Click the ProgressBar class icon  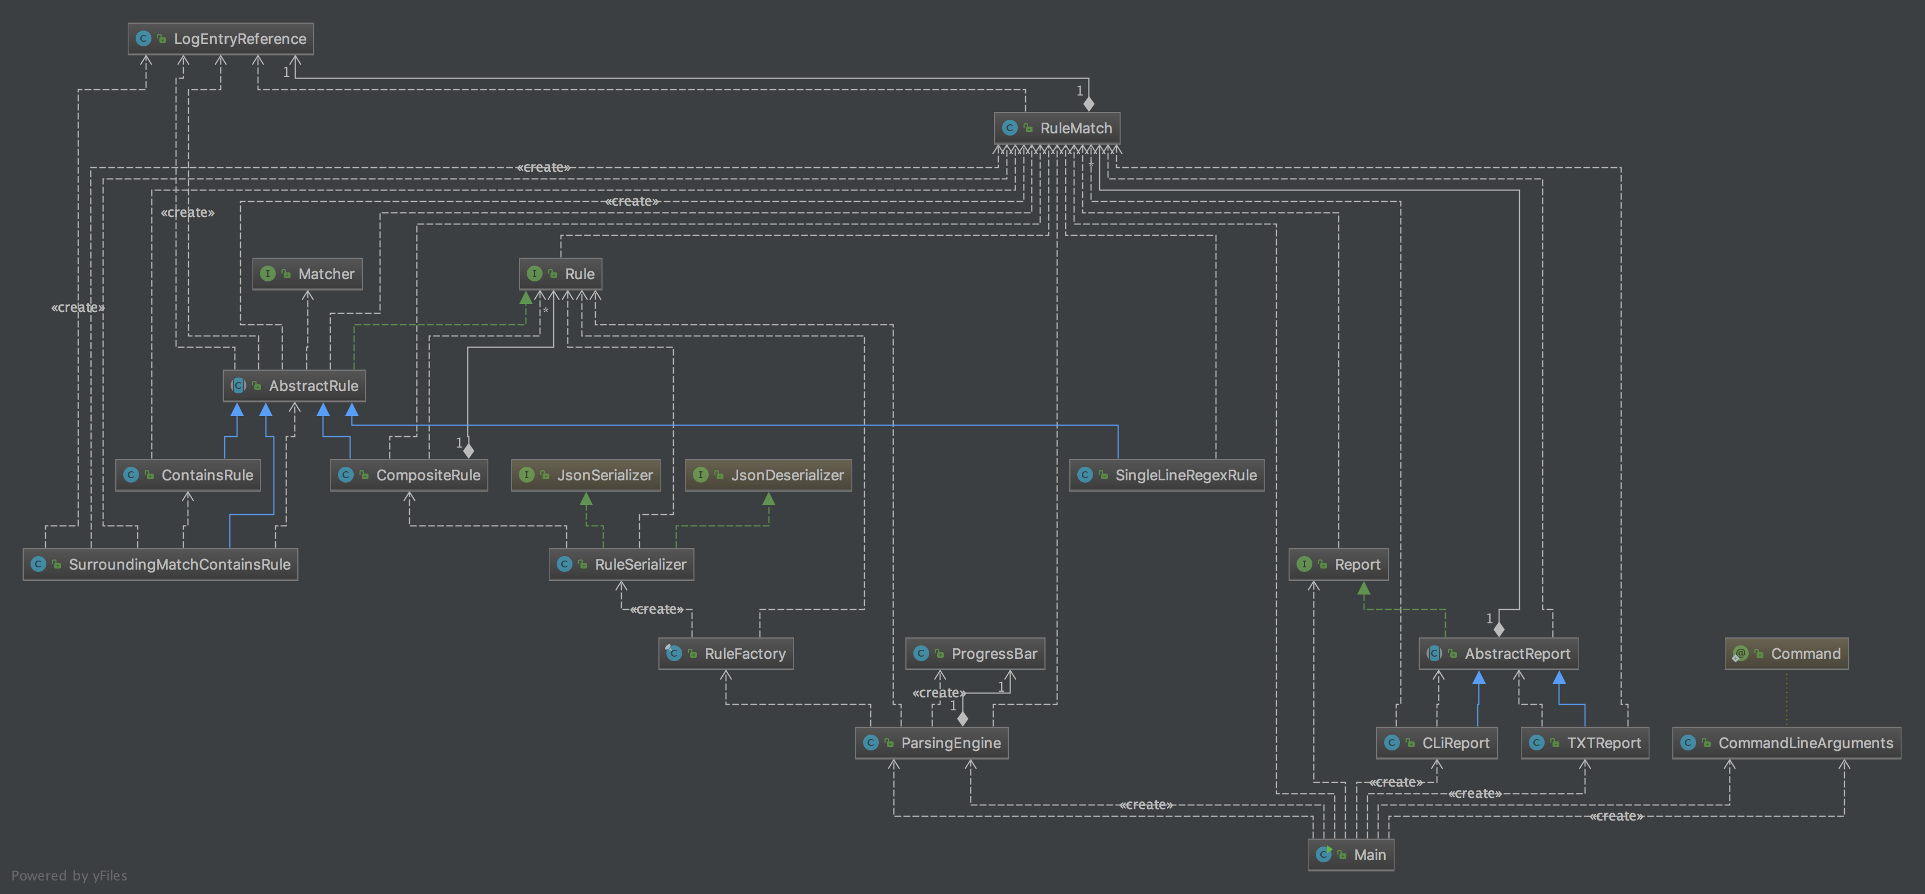tap(921, 653)
